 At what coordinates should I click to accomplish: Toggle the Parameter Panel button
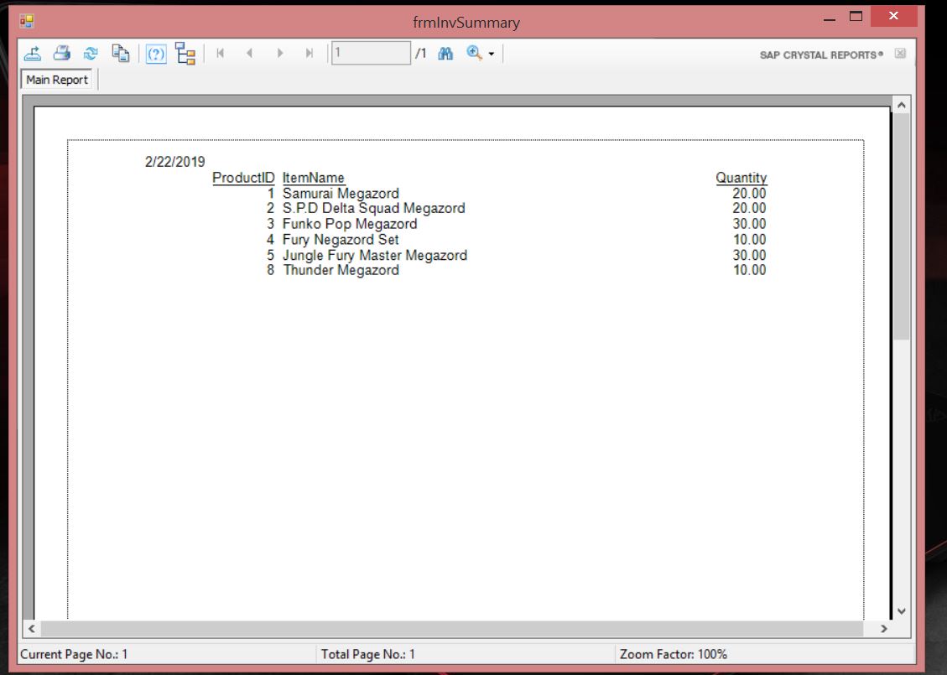click(x=156, y=55)
